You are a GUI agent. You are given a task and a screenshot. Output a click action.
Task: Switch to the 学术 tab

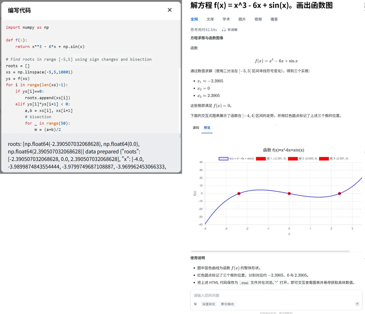pyautogui.click(x=226, y=19)
